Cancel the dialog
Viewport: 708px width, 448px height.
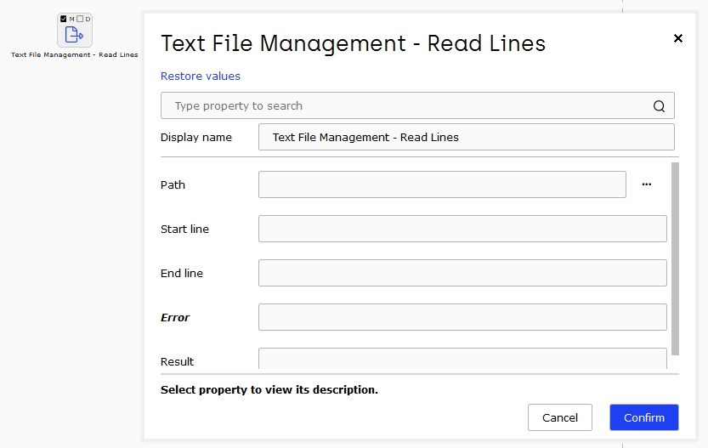(x=560, y=417)
